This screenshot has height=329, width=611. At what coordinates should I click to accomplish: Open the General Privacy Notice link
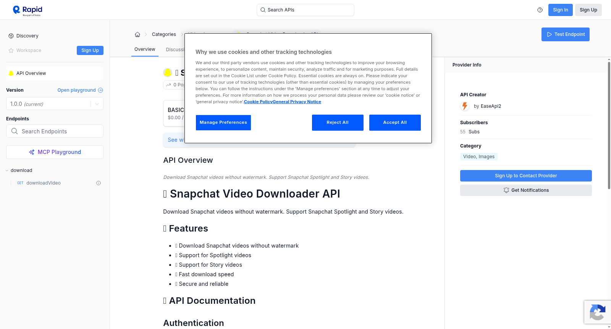[297, 102]
